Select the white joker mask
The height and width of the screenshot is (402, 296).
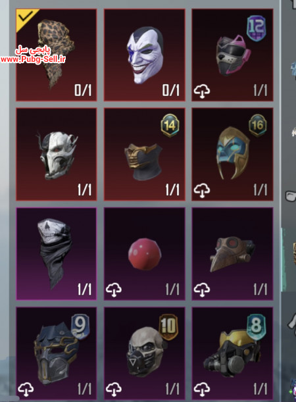coord(144,55)
